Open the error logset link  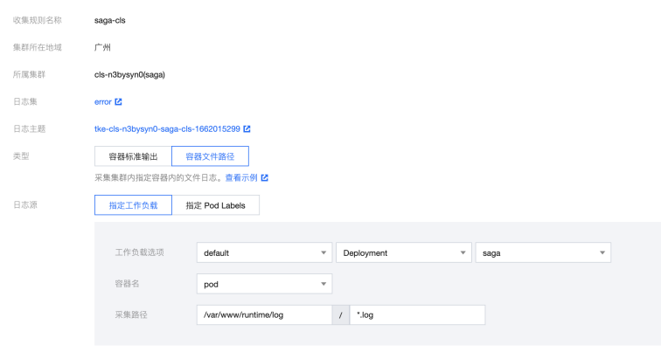tap(103, 102)
